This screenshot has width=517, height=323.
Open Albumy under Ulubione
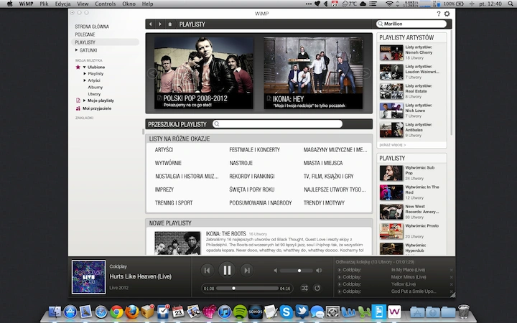click(96, 88)
